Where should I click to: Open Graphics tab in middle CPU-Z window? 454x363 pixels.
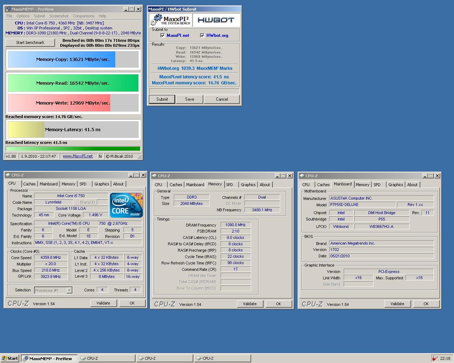click(248, 185)
